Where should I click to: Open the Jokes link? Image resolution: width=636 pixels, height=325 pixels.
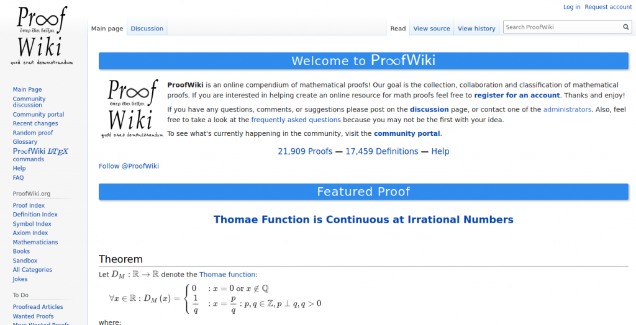click(x=20, y=279)
